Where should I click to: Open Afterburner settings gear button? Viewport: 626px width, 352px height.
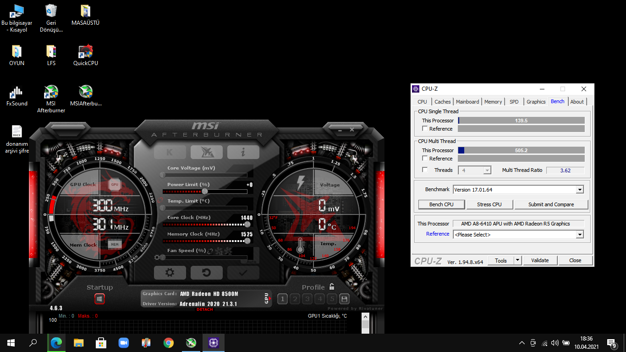pyautogui.click(x=170, y=273)
